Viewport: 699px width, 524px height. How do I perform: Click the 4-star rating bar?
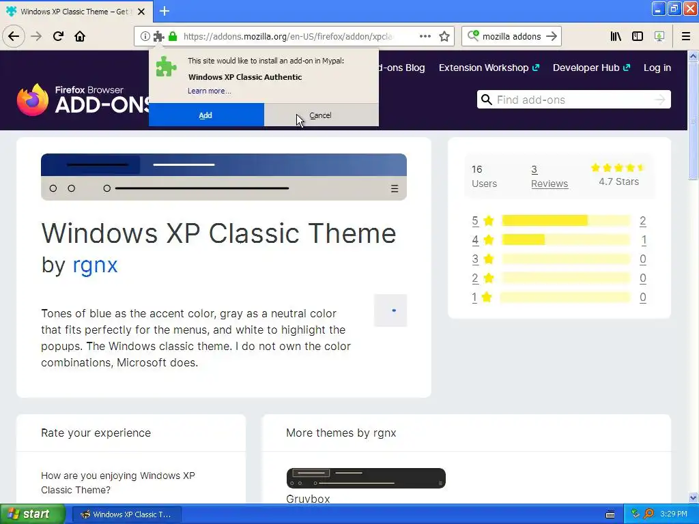(x=566, y=239)
